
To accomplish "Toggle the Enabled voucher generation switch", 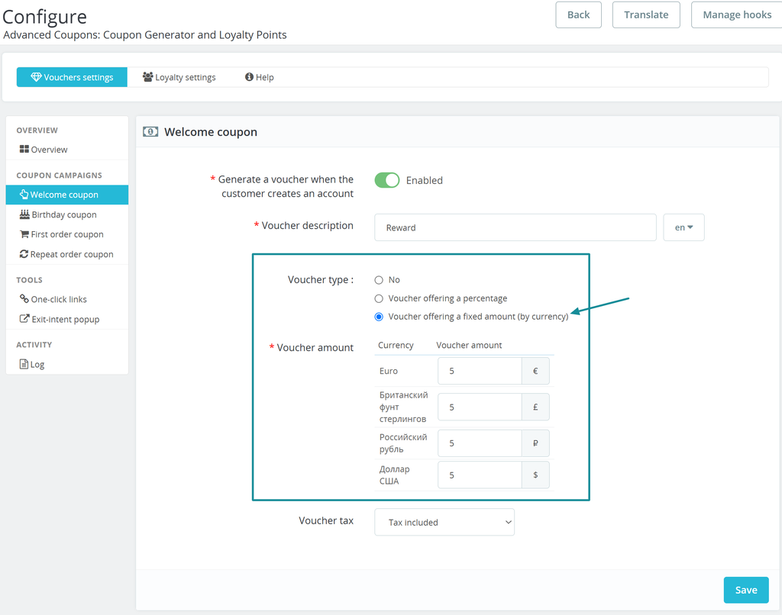I will click(x=387, y=180).
